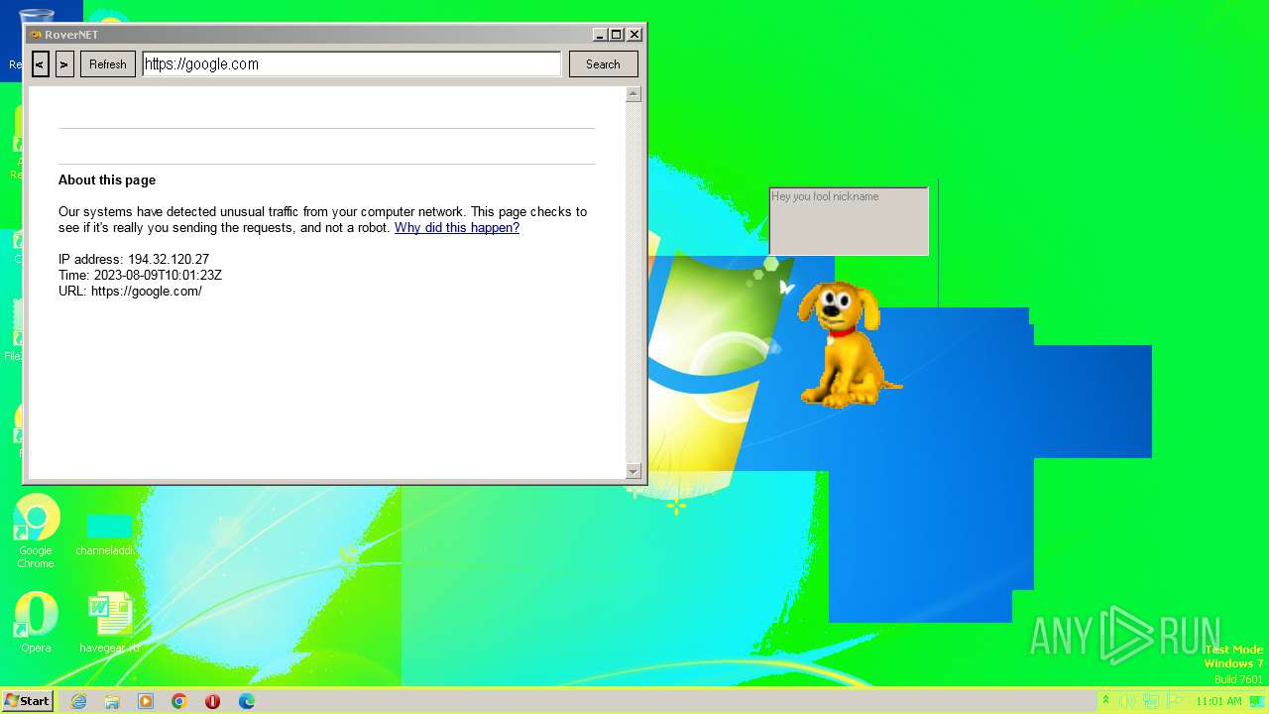
Task: Open Opera desktop shortcut
Action: (36, 623)
